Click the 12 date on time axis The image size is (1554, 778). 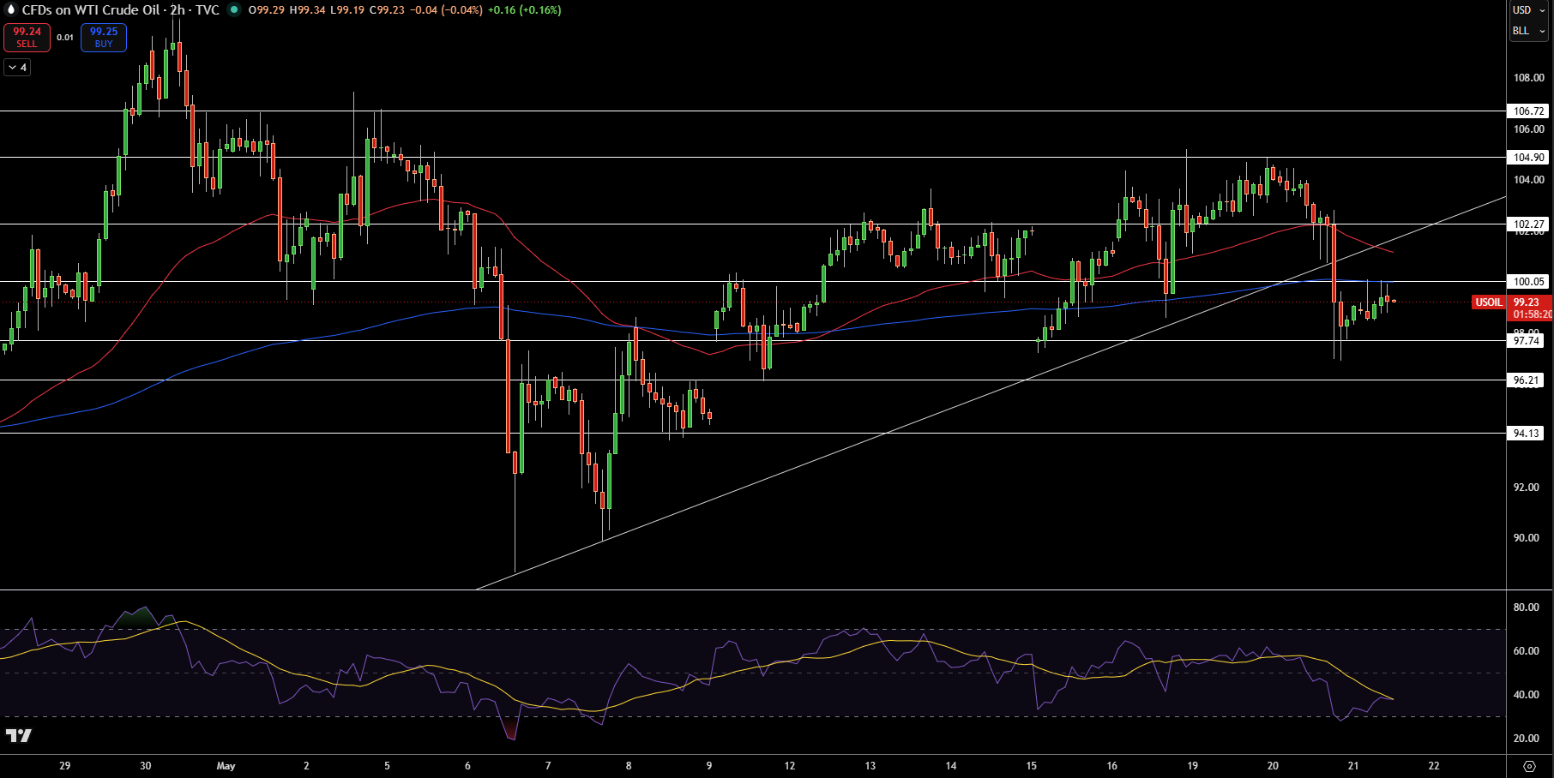[789, 766]
